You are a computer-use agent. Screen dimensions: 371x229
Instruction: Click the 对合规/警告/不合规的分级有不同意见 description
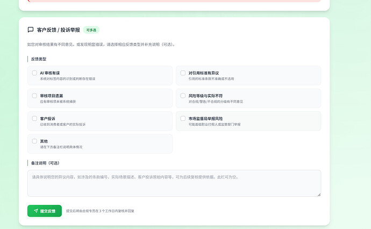tap(216, 102)
